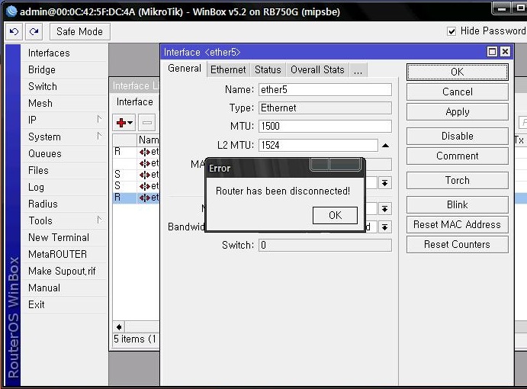527x389 pixels.
Task: Click Reset Counters button
Action: click(x=457, y=244)
